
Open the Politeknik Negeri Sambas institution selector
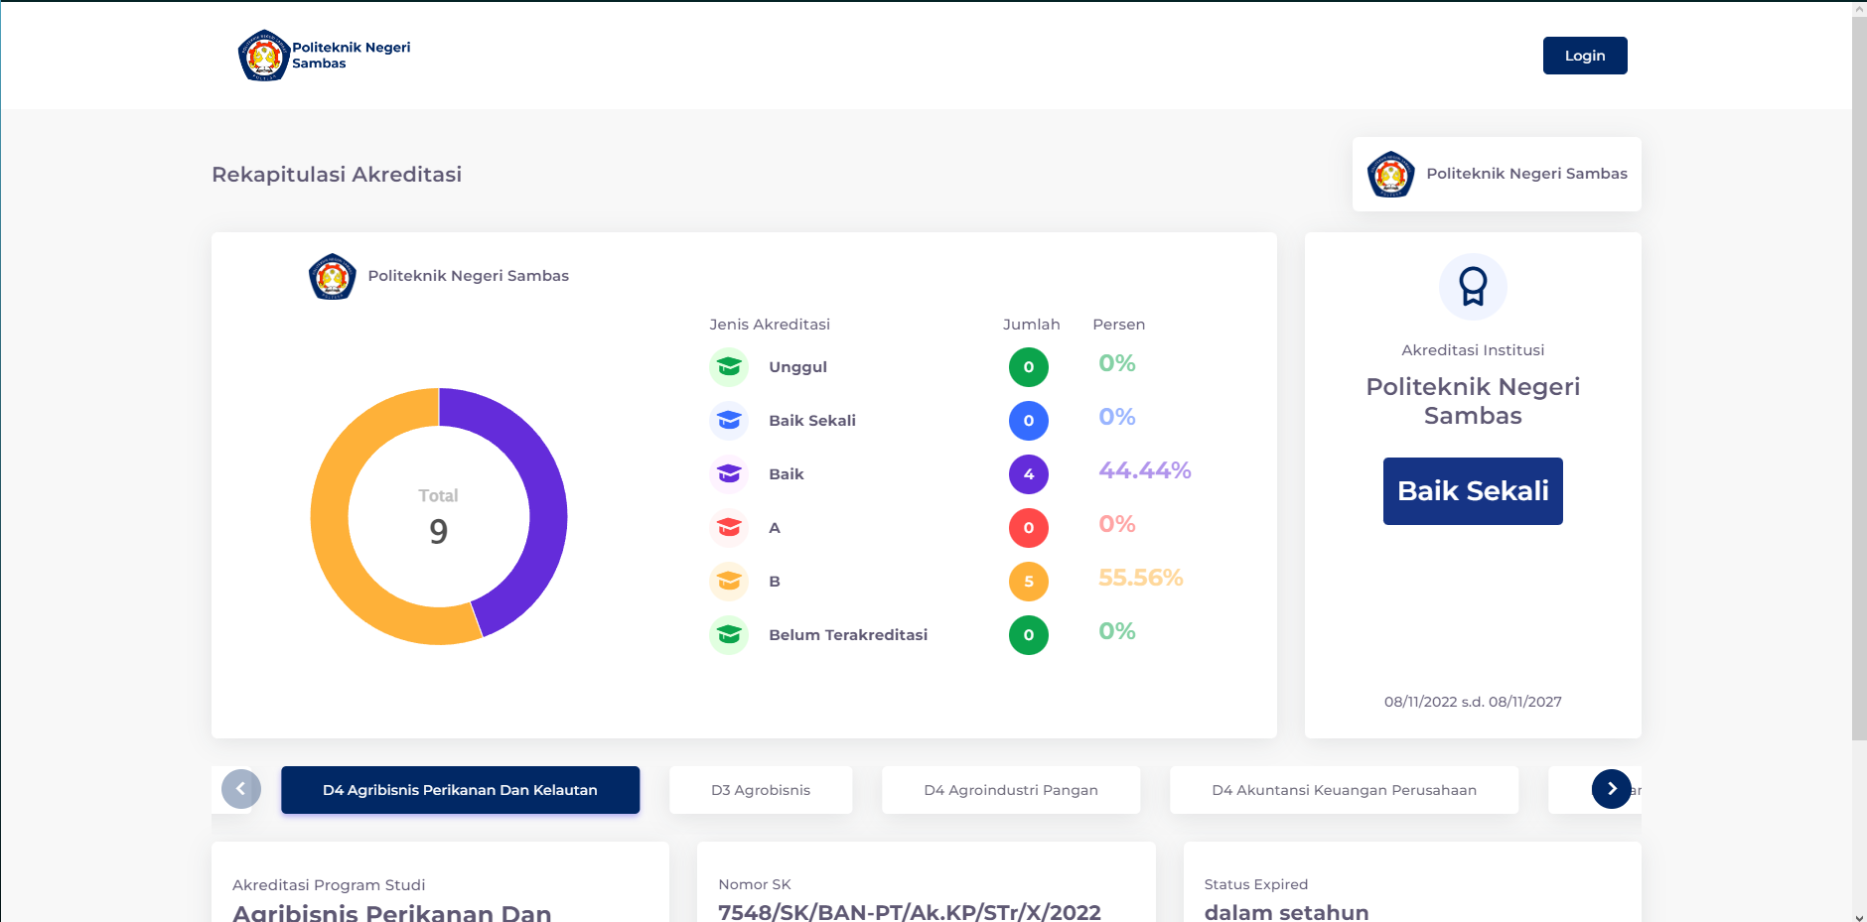tap(1496, 174)
